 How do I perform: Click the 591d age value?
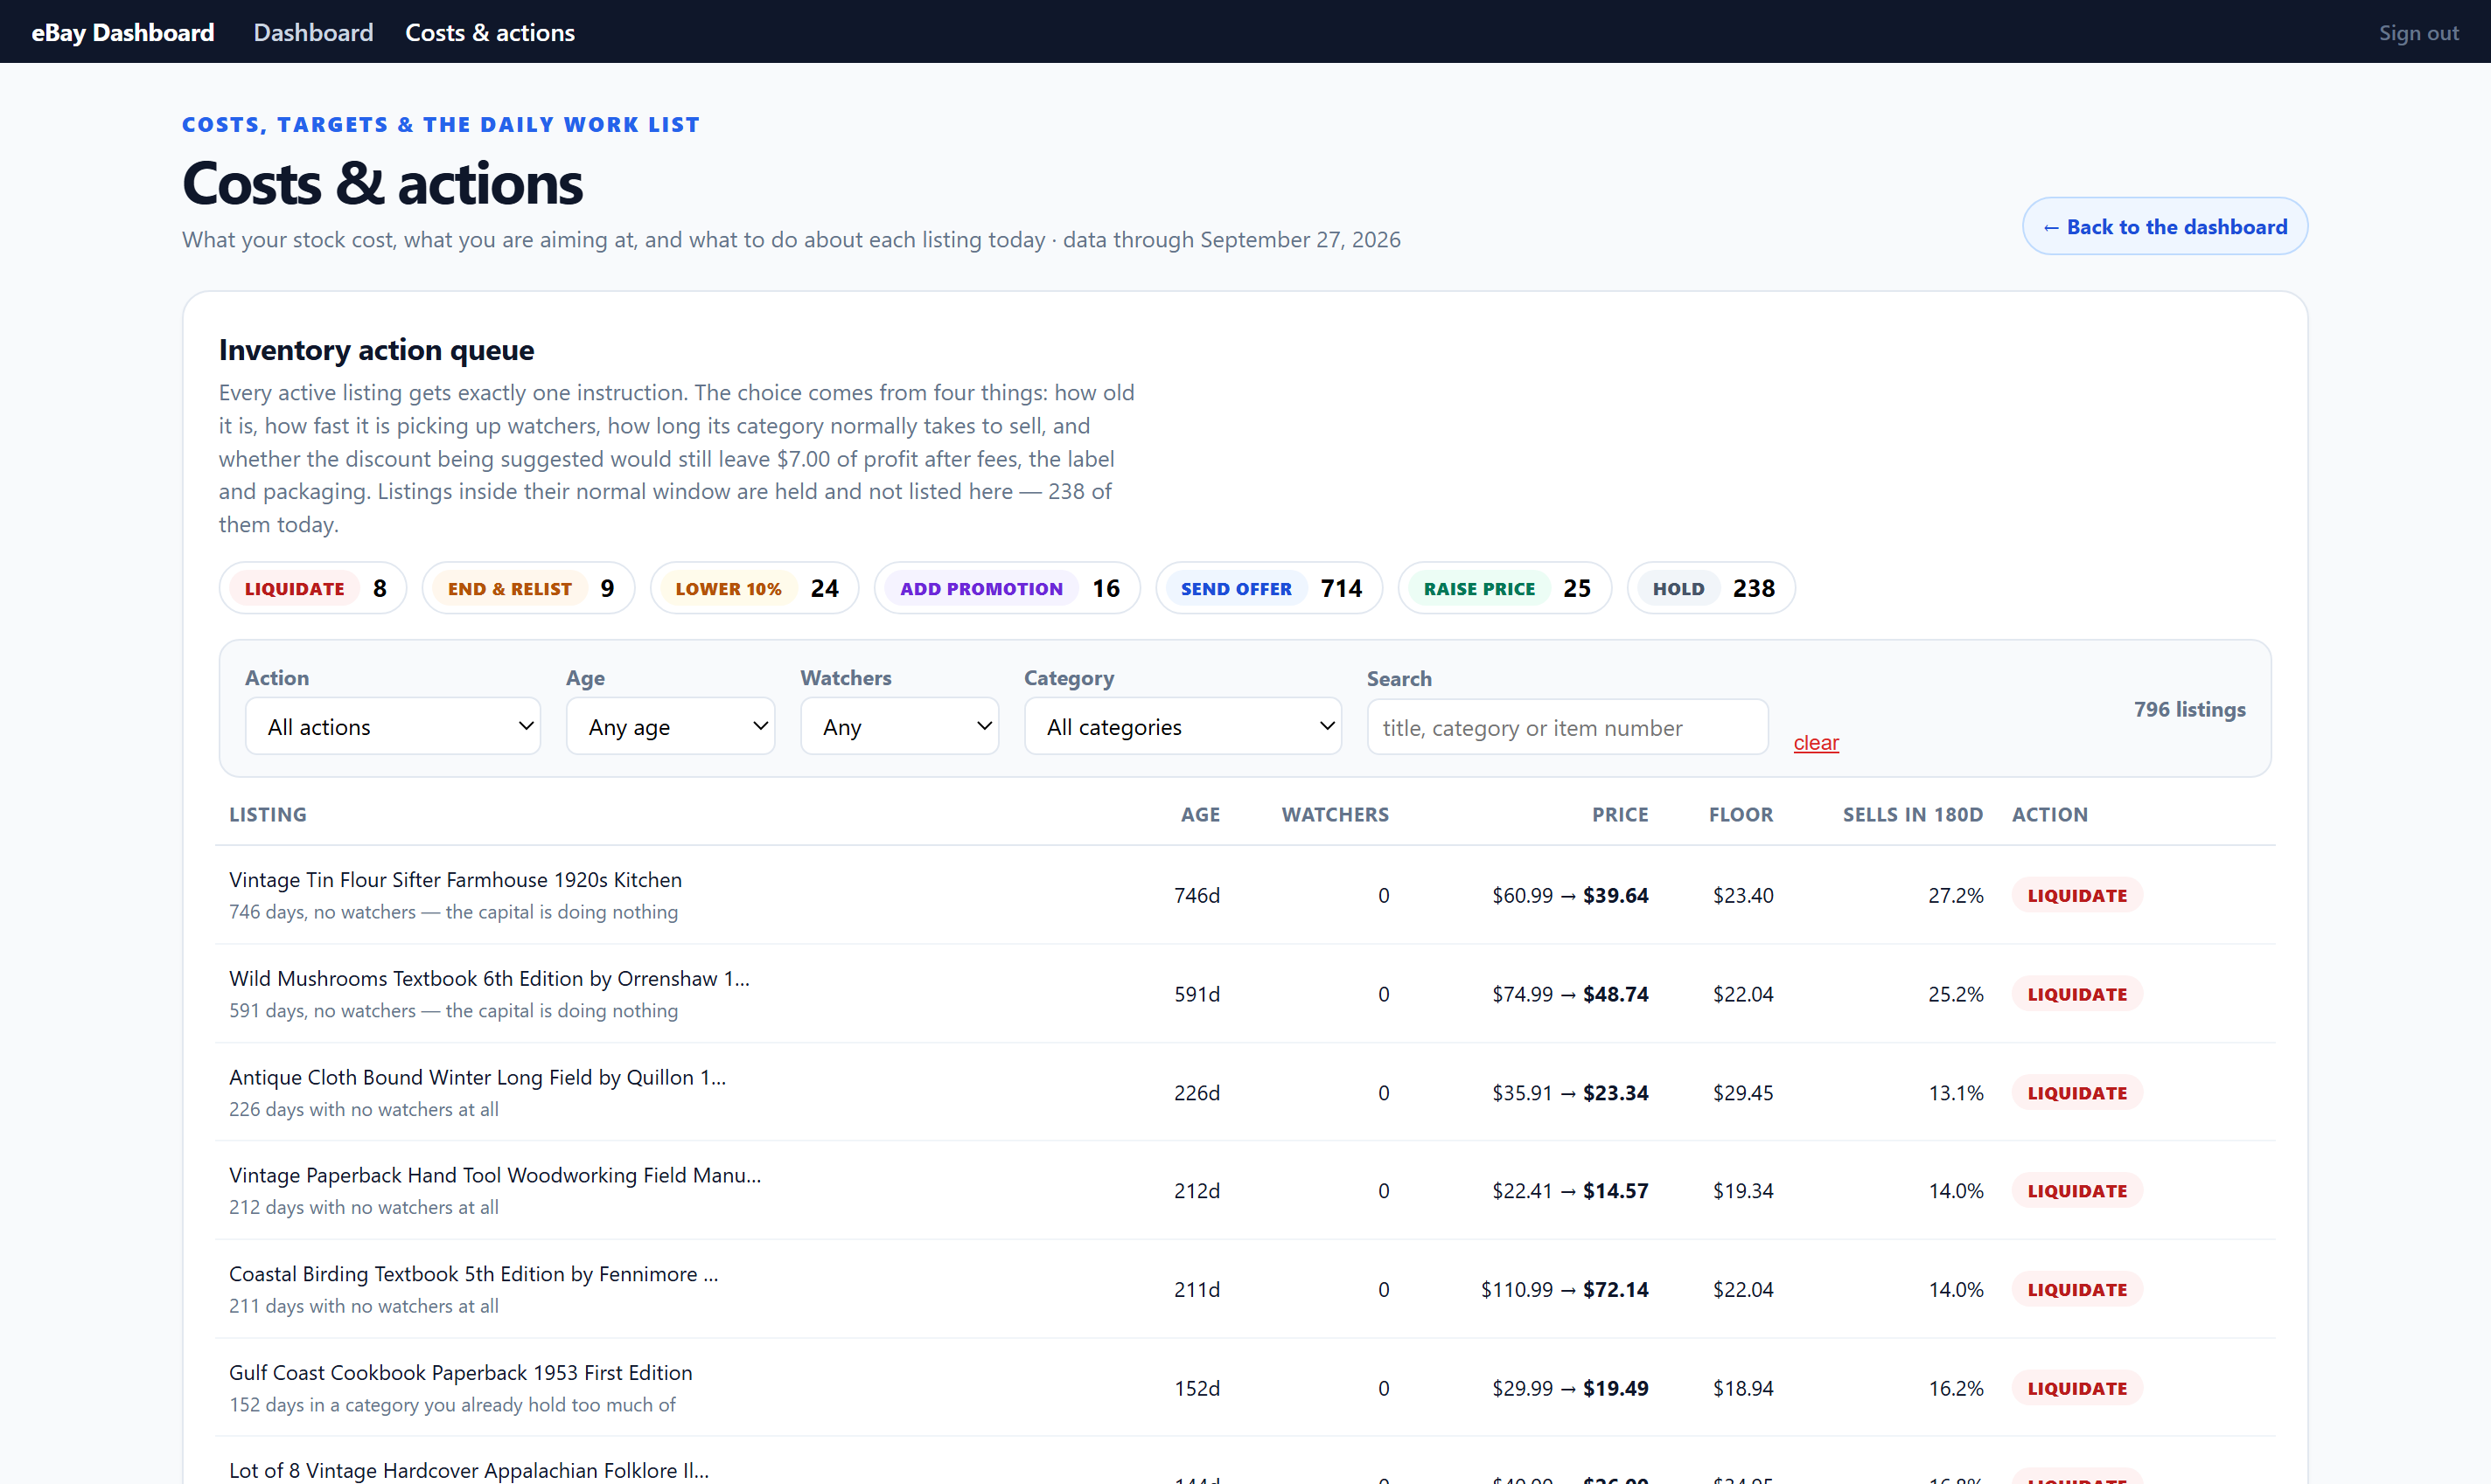click(x=1197, y=994)
